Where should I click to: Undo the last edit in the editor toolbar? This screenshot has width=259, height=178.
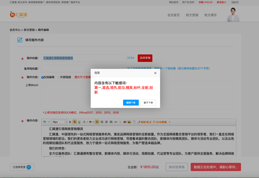click(44, 122)
